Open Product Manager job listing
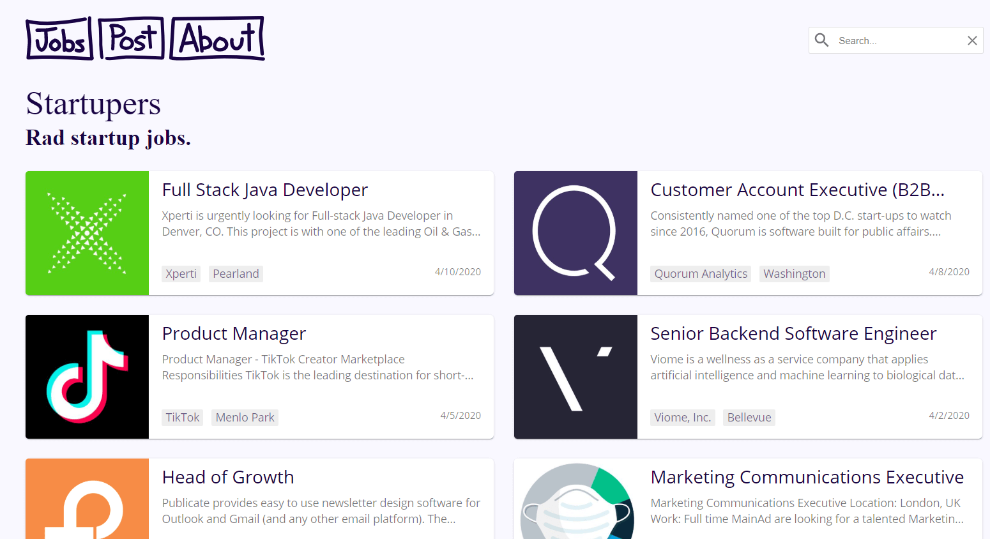 (x=234, y=333)
